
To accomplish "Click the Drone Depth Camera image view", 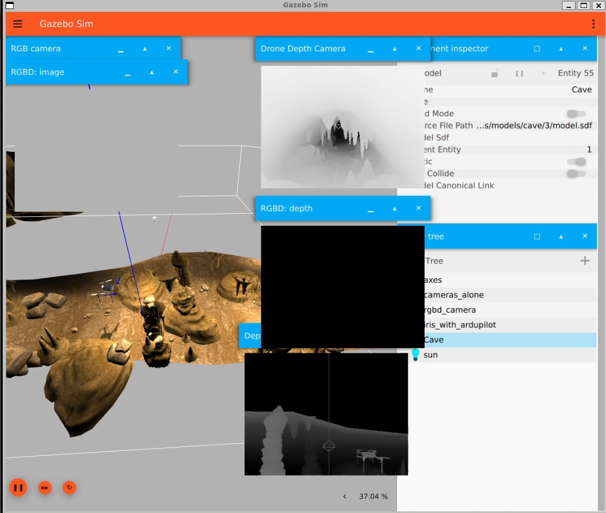I will tap(342, 127).
